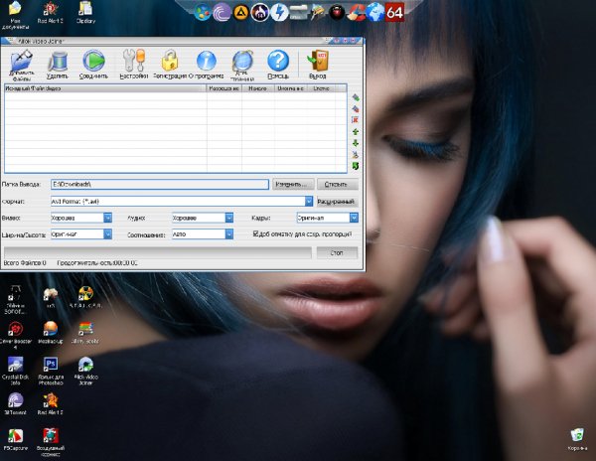
Task: Click the red delete icon beside file list
Action: (x=356, y=120)
